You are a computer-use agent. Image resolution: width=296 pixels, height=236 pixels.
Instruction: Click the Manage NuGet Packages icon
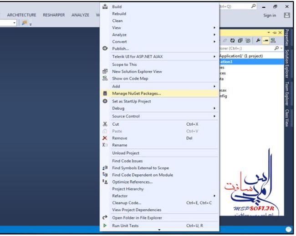(x=105, y=93)
